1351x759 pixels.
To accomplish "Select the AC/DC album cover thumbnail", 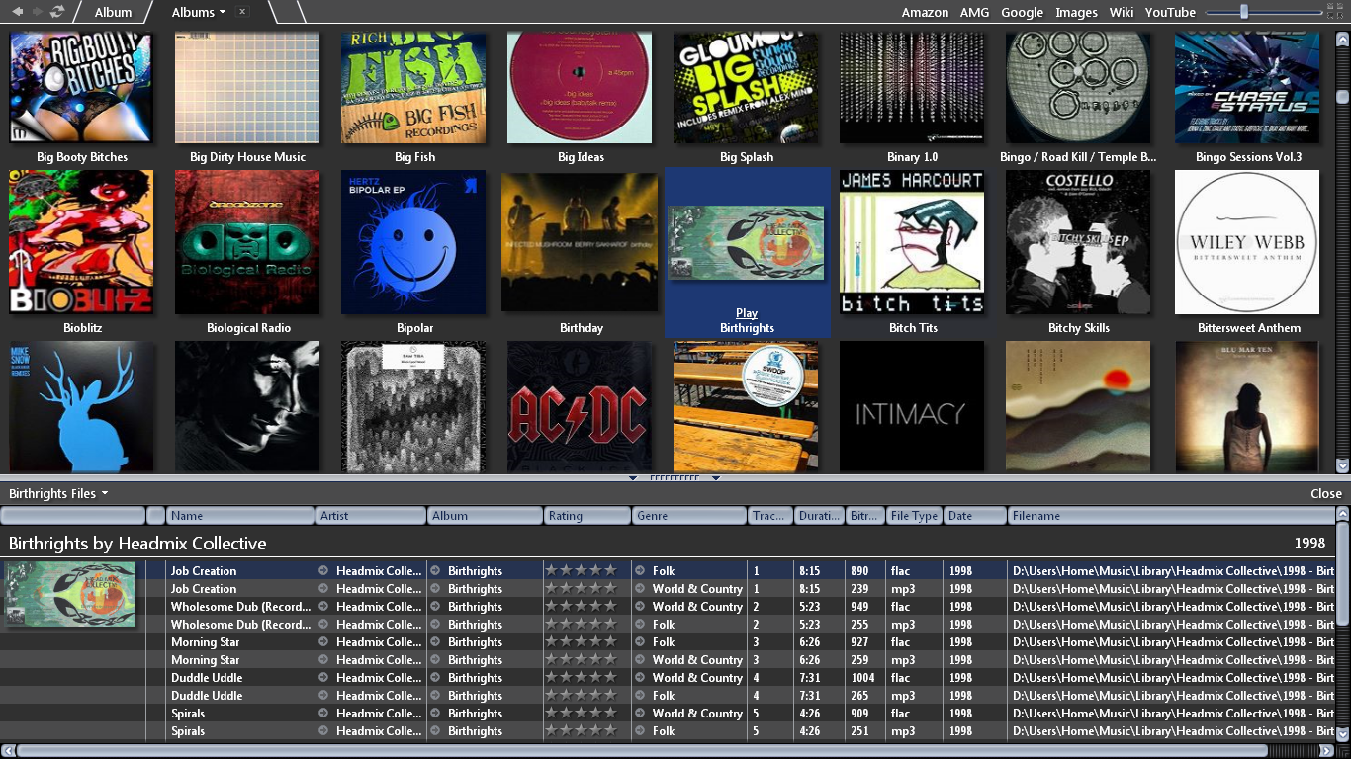I will coord(581,406).
